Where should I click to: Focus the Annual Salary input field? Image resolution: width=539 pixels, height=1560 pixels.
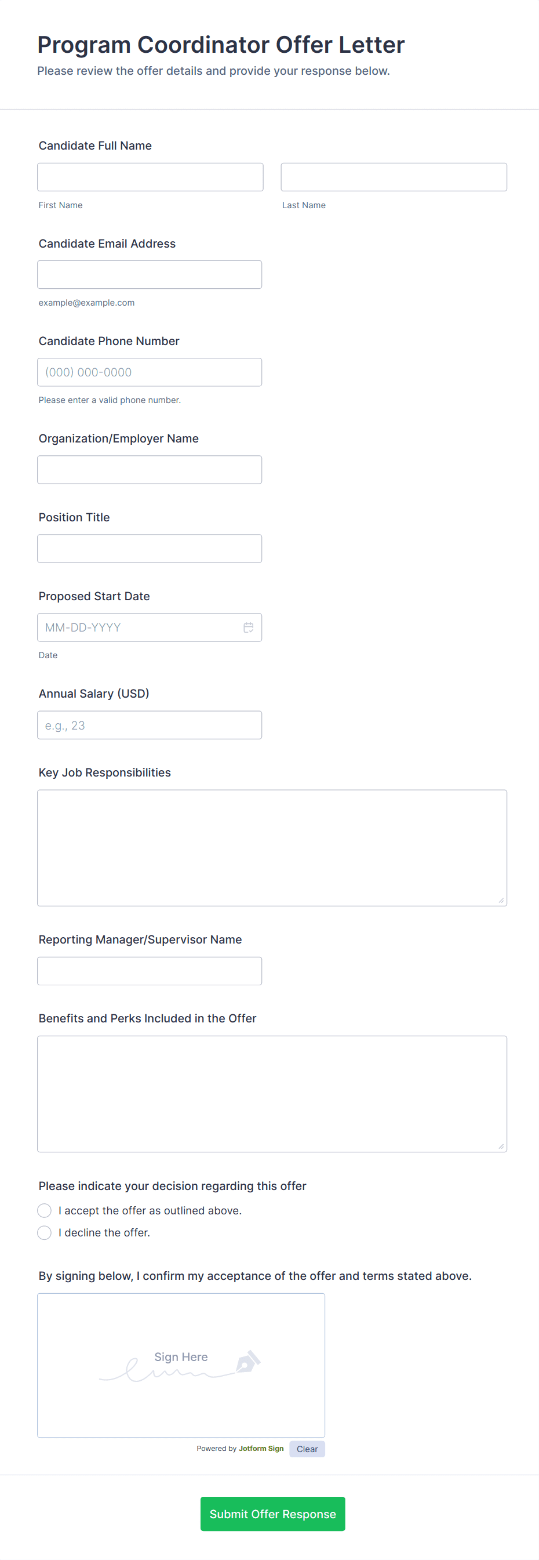(150, 725)
